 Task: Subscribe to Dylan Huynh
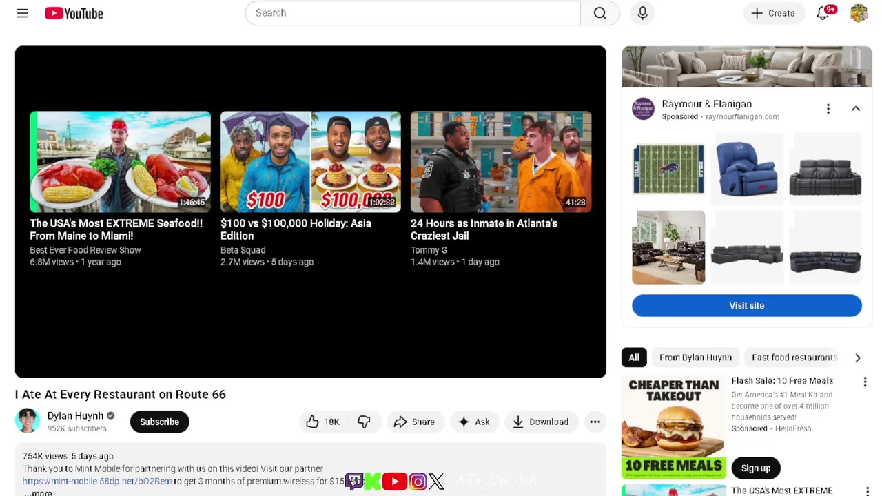[x=159, y=422]
